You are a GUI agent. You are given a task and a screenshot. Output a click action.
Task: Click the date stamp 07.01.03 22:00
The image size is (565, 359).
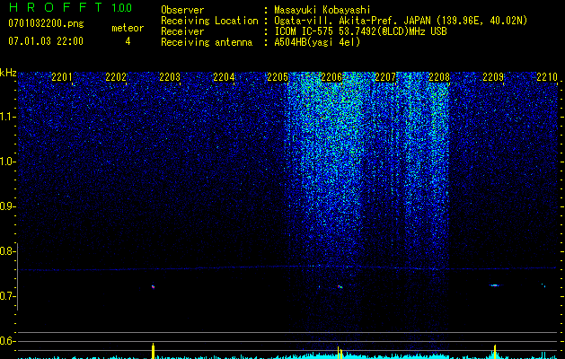(x=46, y=41)
